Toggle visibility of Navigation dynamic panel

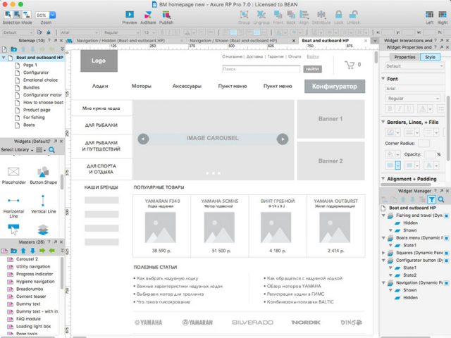446,283
